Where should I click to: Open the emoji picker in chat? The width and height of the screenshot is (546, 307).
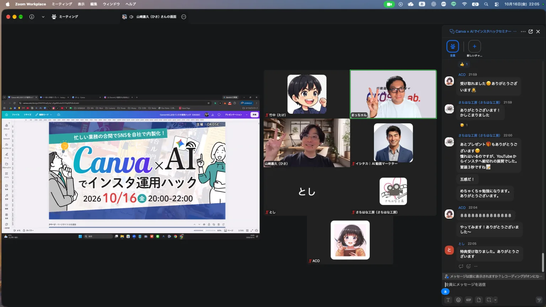coord(458,300)
